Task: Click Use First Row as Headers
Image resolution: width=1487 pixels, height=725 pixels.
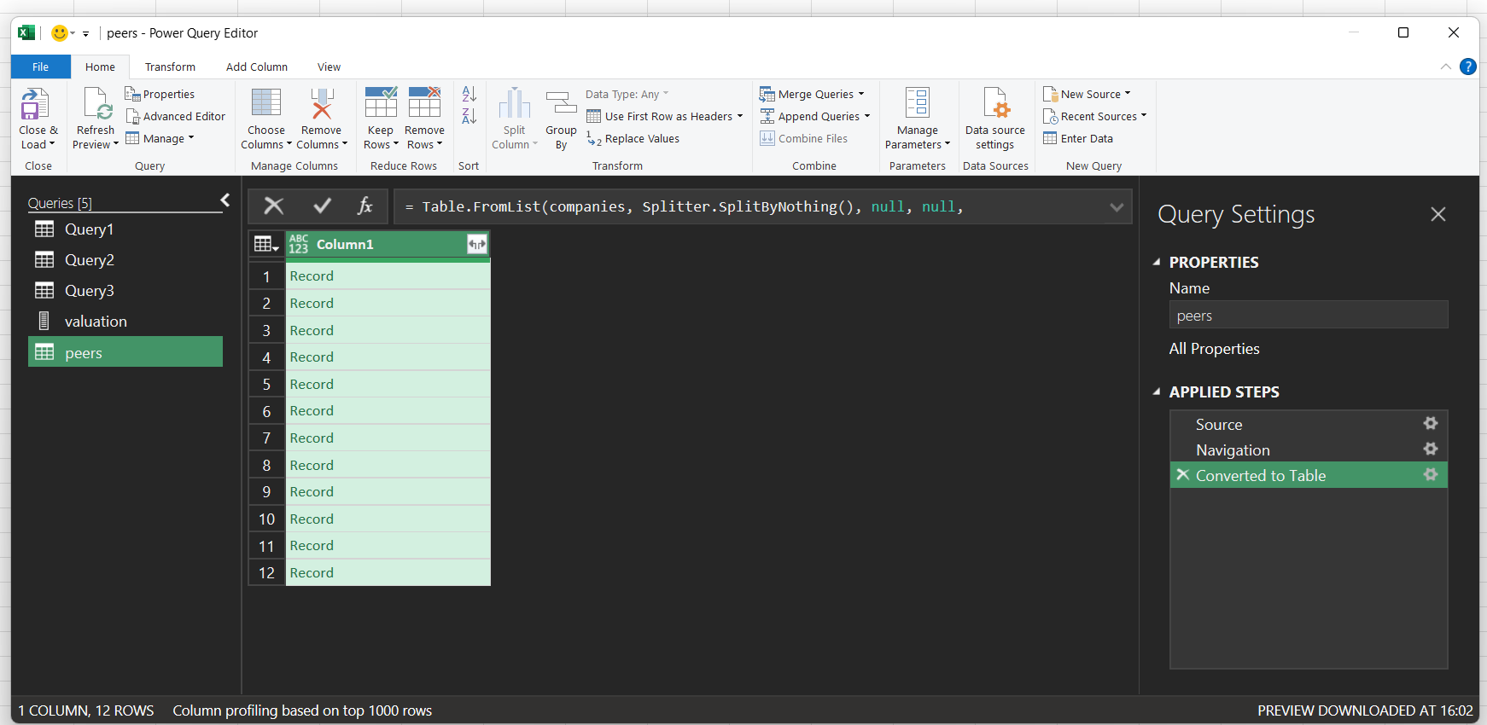Action: coord(665,116)
